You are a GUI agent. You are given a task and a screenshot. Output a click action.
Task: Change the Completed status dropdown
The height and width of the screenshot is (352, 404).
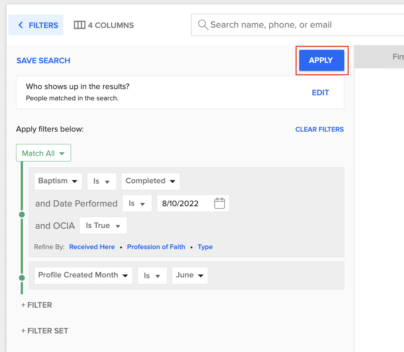[x=150, y=181]
